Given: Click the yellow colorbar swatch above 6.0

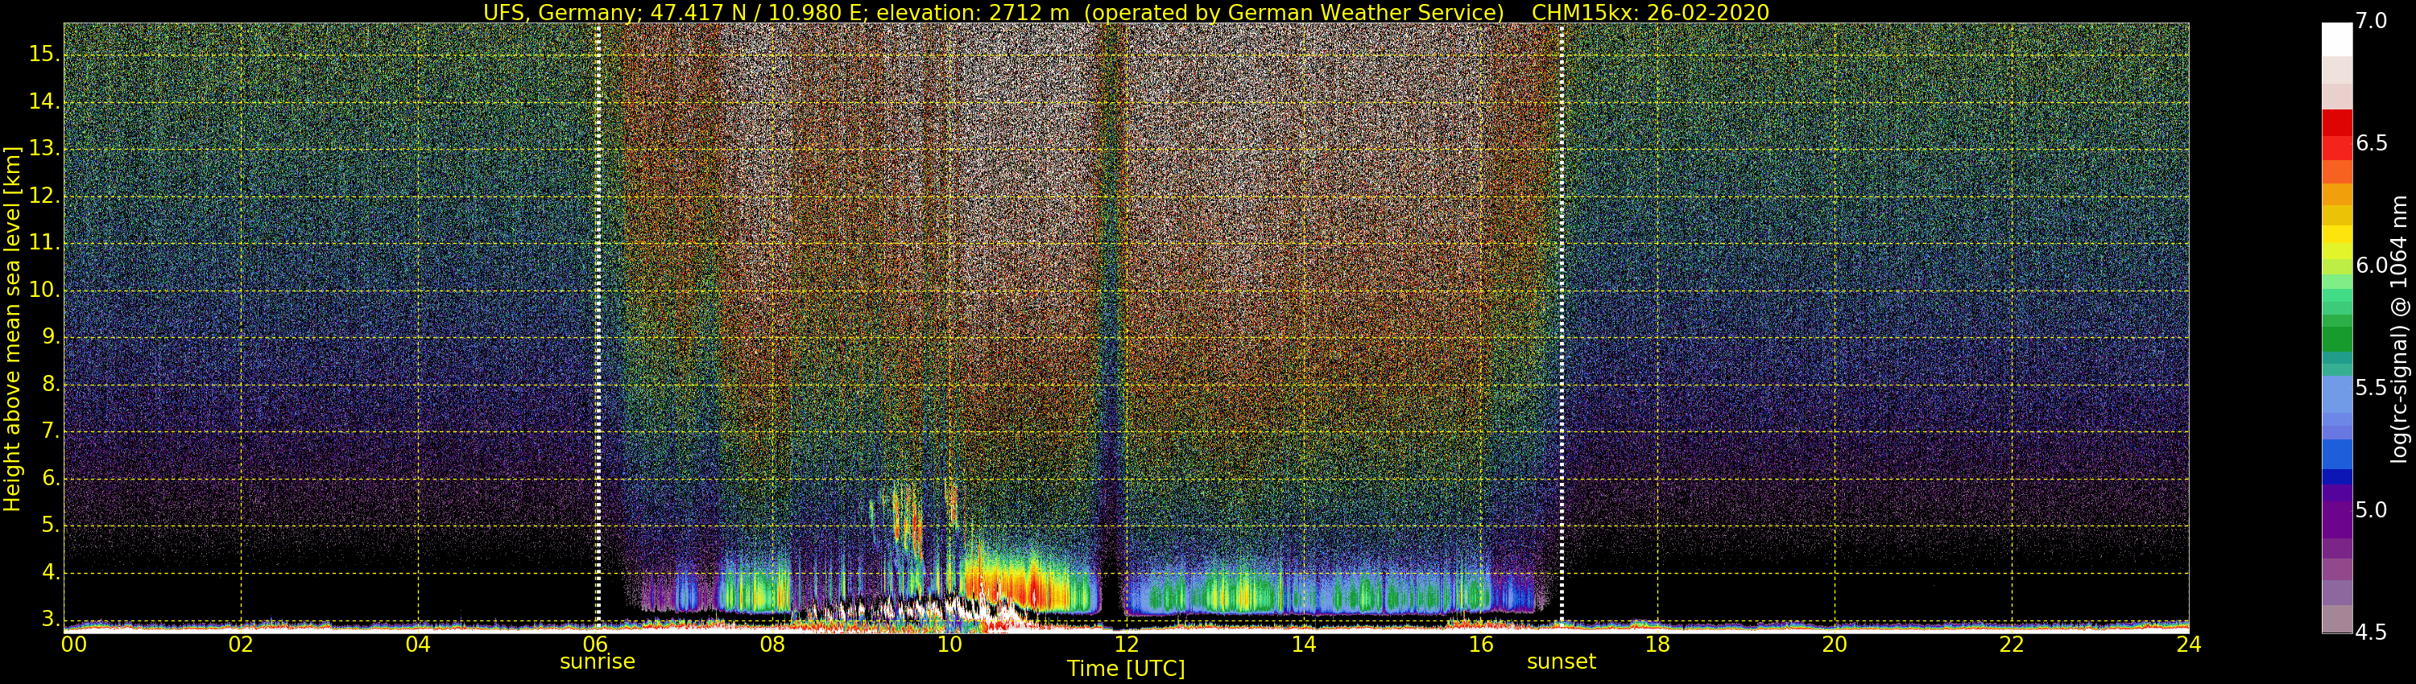Looking at the screenshot, I should 2336,234.
